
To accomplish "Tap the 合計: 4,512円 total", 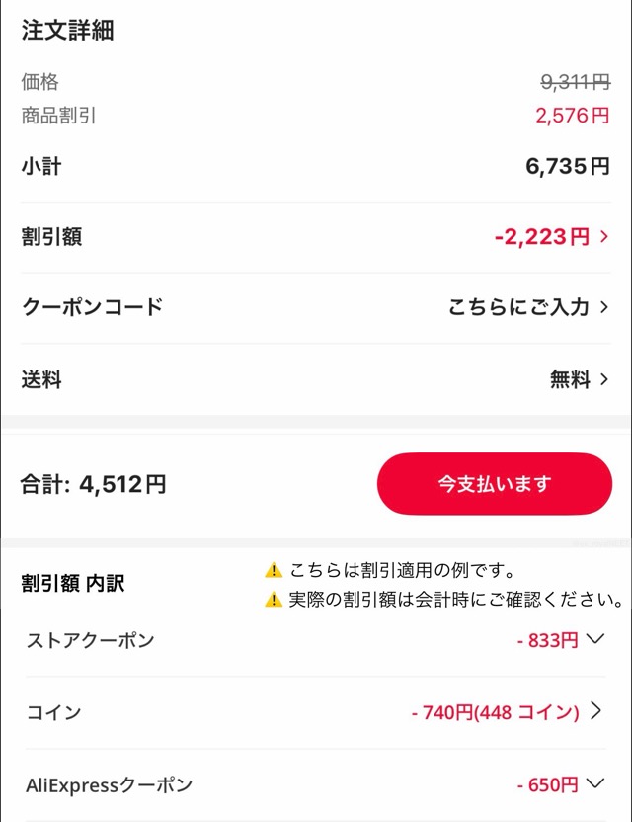I will tap(94, 485).
